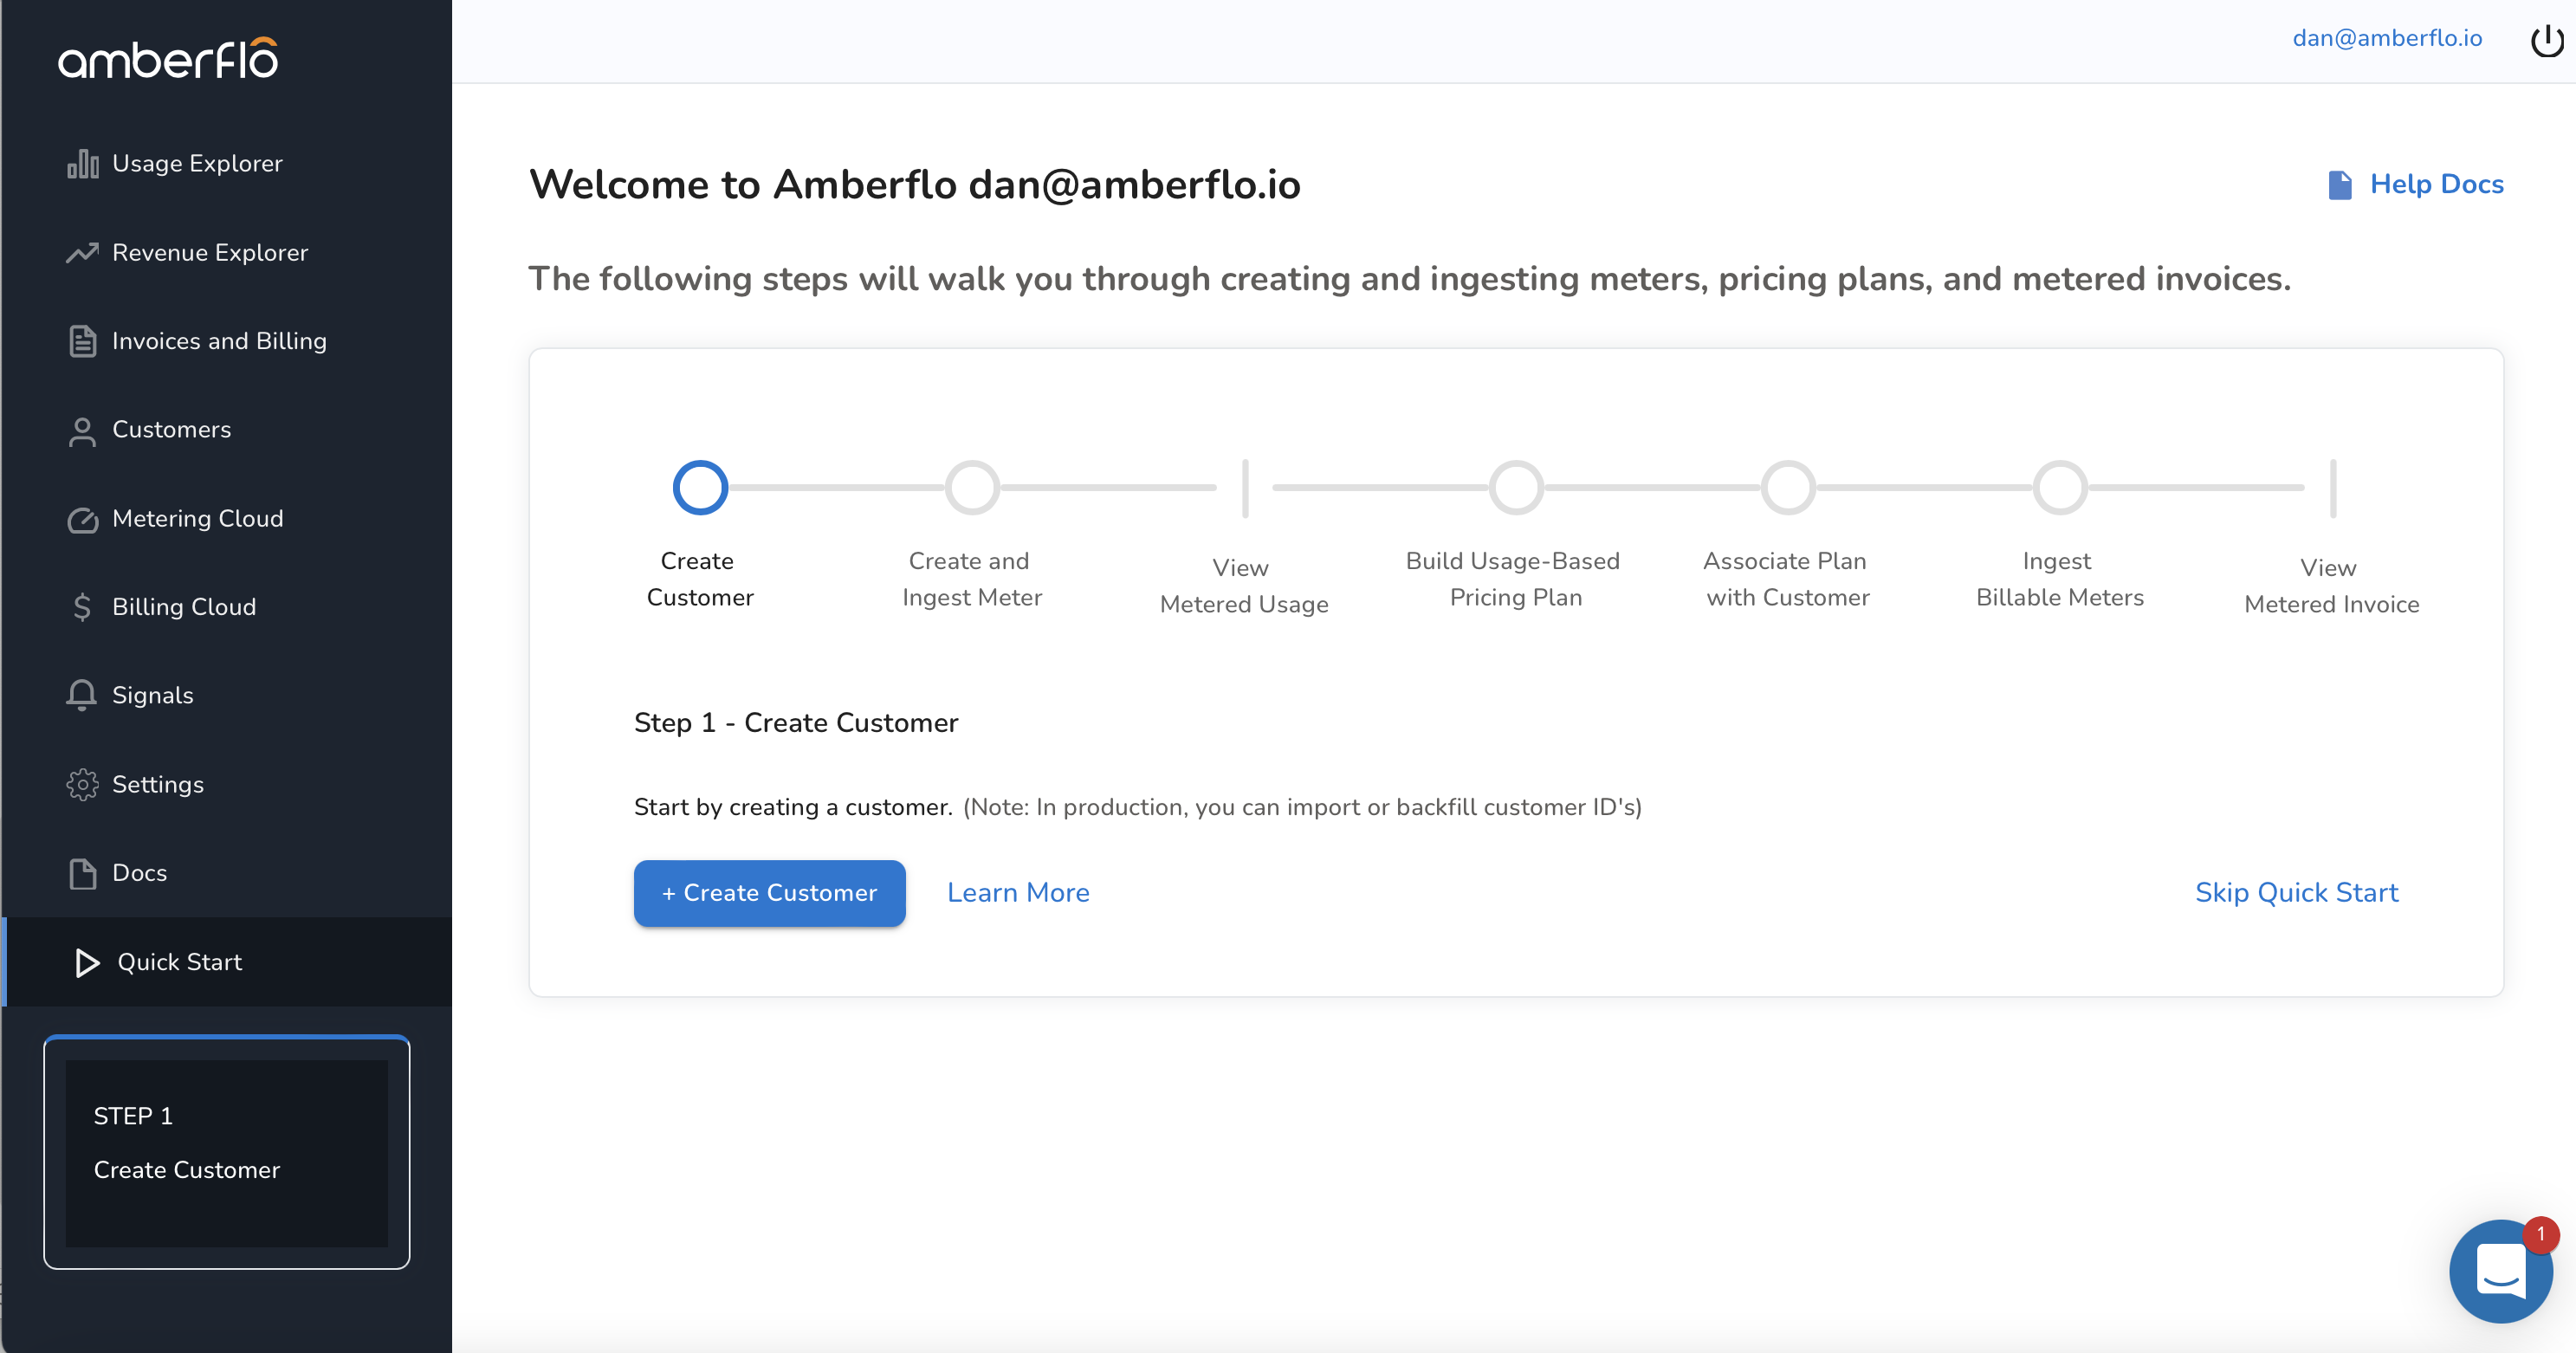The image size is (2576, 1353).
Task: Click the Usage Explorer bar chart icon
Action: point(83,164)
